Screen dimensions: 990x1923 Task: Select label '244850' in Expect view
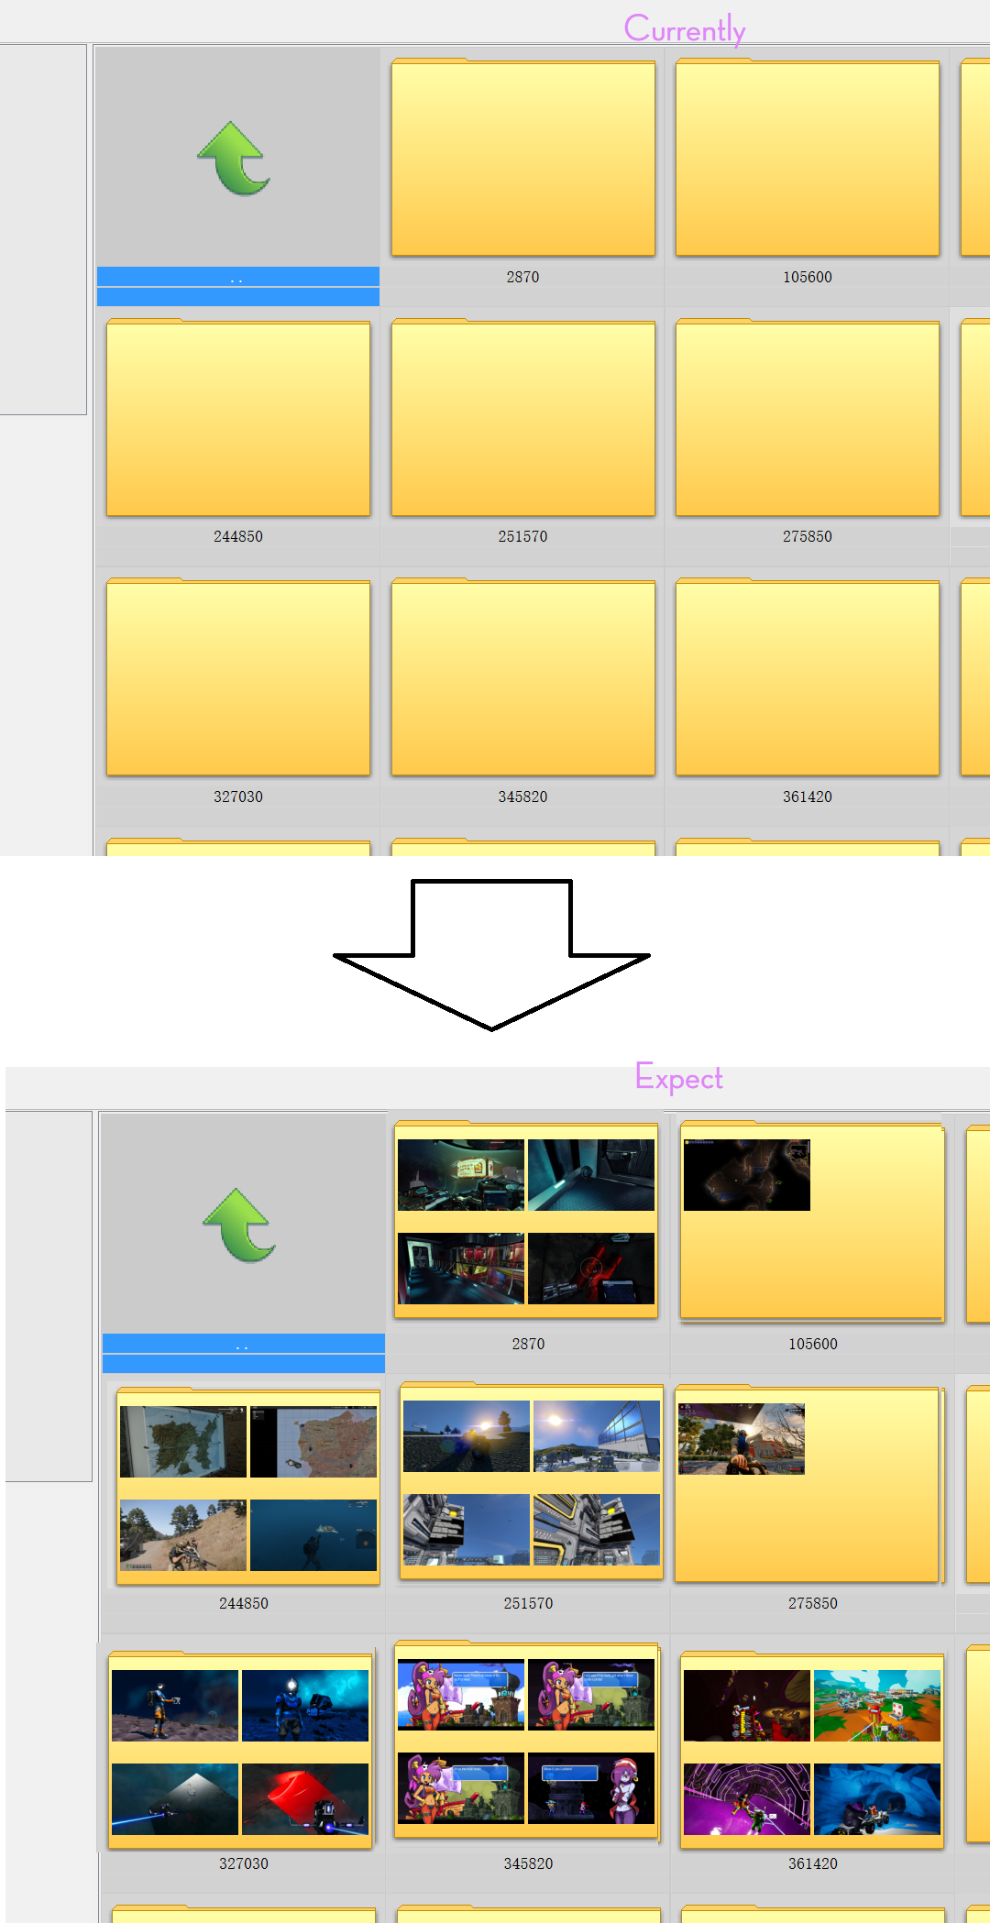[244, 1603]
